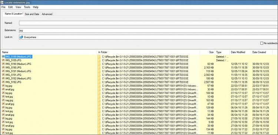Select the file name IMG_5191.JPG
278x135 pixels.
pyautogui.click(x=13, y=75)
